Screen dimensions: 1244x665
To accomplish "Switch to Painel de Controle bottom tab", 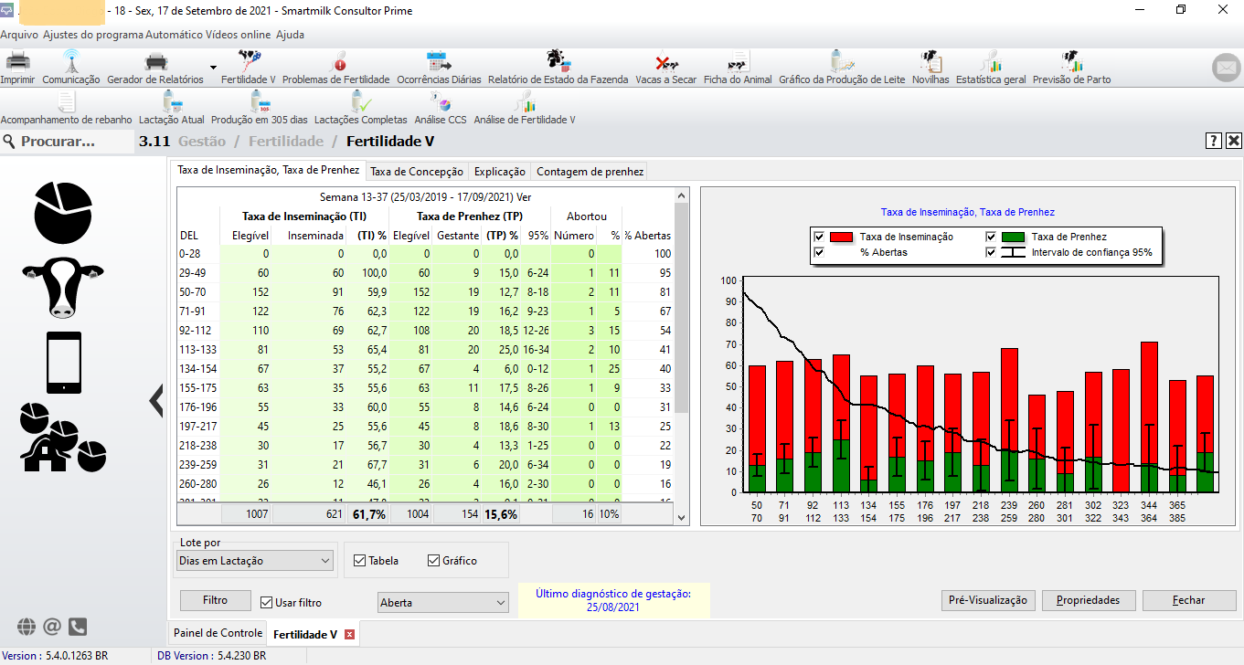I will click(218, 633).
